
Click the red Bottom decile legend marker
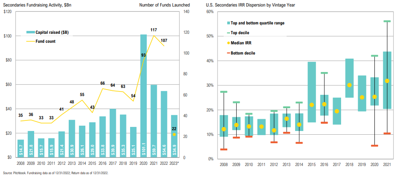[222, 53]
